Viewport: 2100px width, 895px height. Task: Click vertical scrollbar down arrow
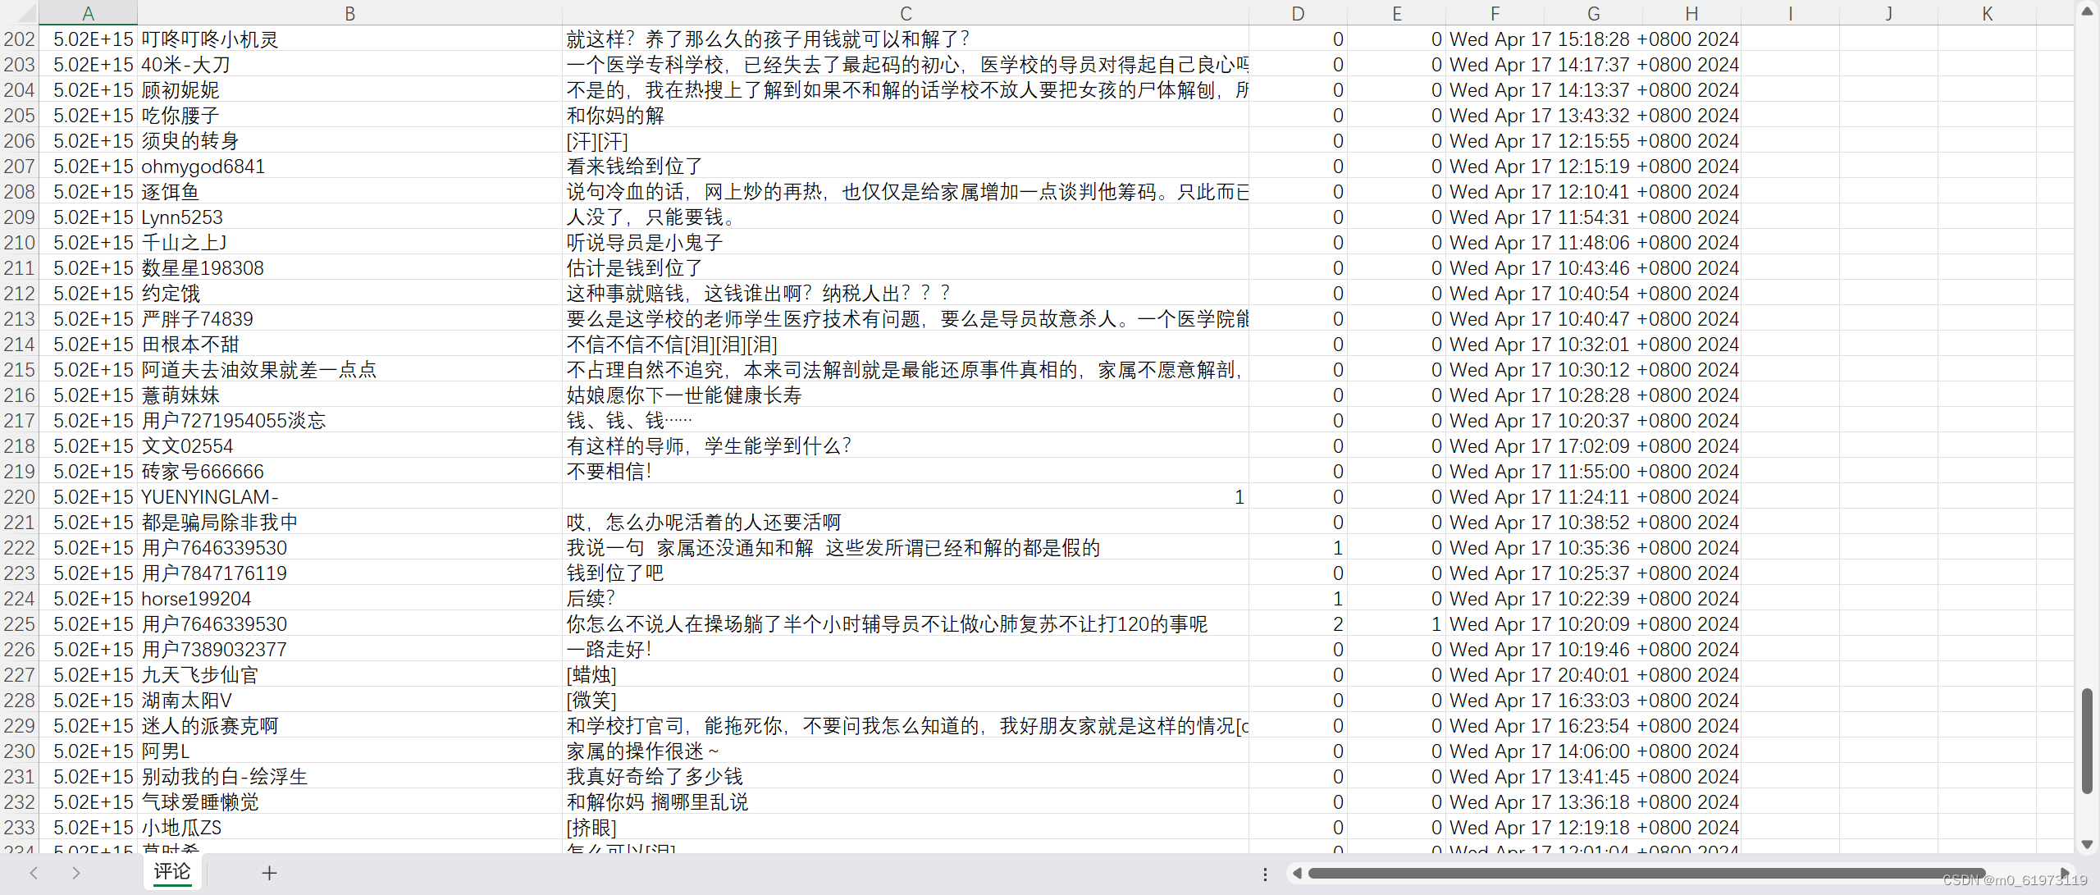coord(2088,844)
